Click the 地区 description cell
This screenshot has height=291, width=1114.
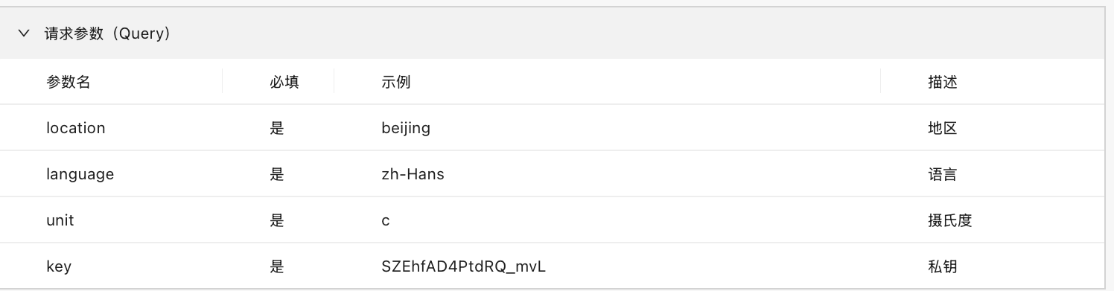click(943, 128)
